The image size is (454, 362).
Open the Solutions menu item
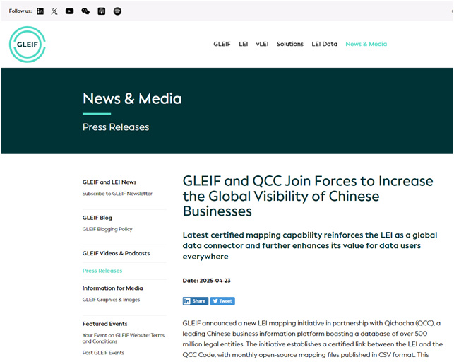pyautogui.click(x=289, y=44)
